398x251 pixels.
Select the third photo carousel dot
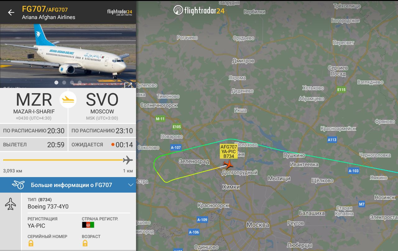click(72, 82)
